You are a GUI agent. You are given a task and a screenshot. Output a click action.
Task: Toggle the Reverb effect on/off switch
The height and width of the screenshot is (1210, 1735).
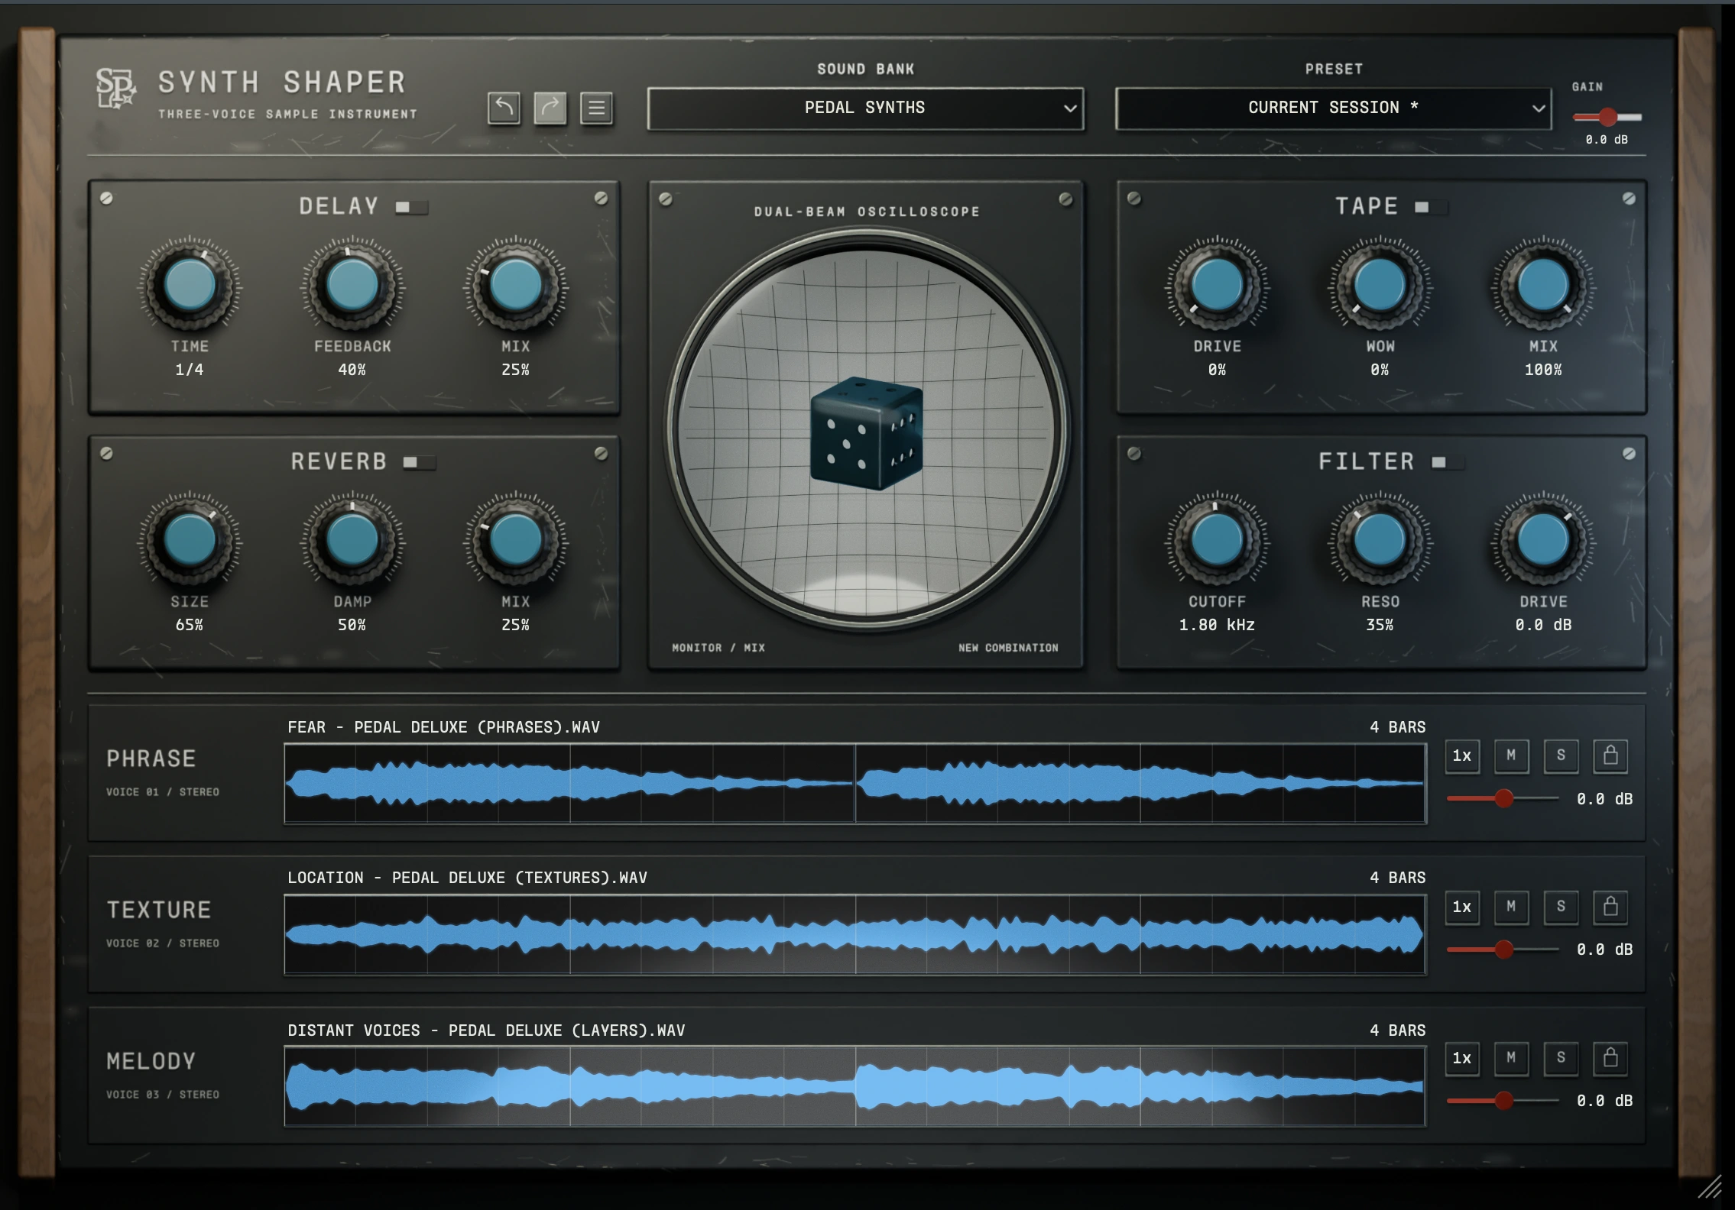[419, 462]
